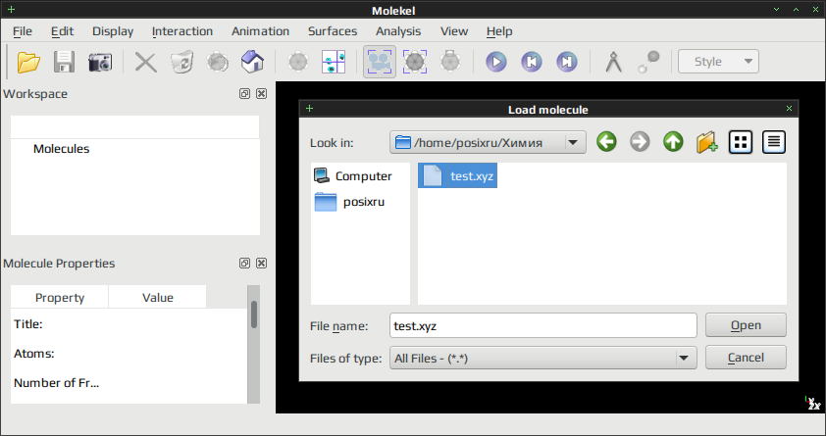Click the grey Forward arrow in dialog

[x=640, y=142]
